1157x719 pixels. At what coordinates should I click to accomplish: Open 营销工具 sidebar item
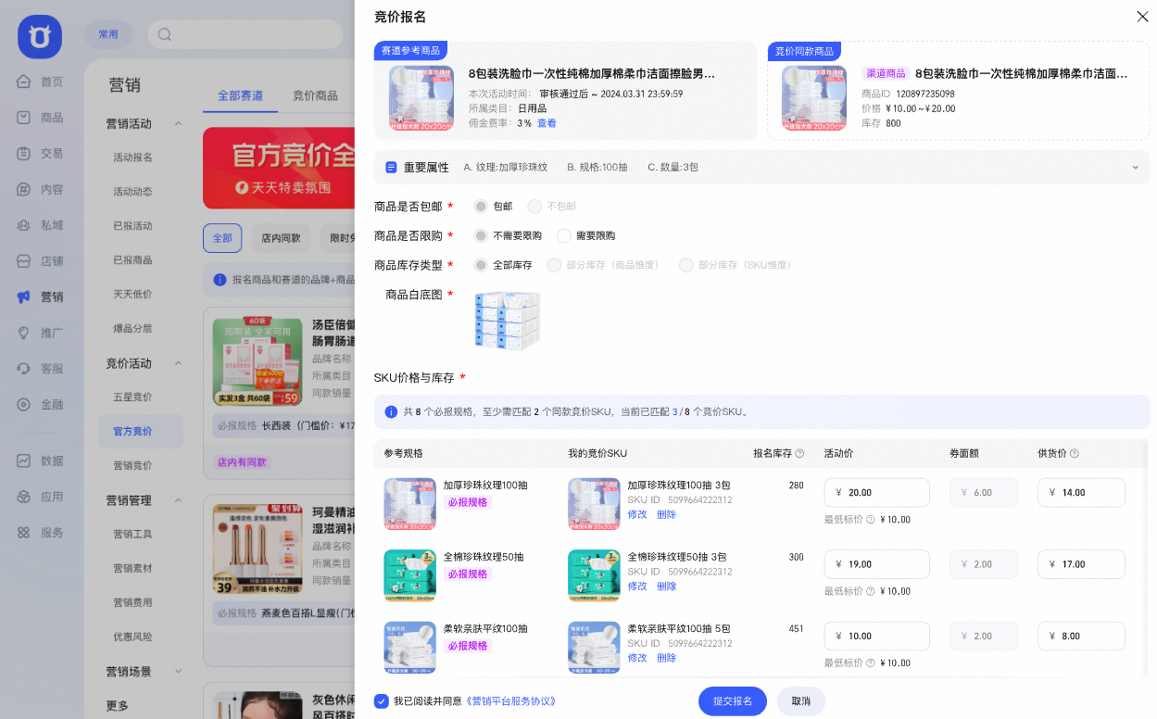point(132,535)
